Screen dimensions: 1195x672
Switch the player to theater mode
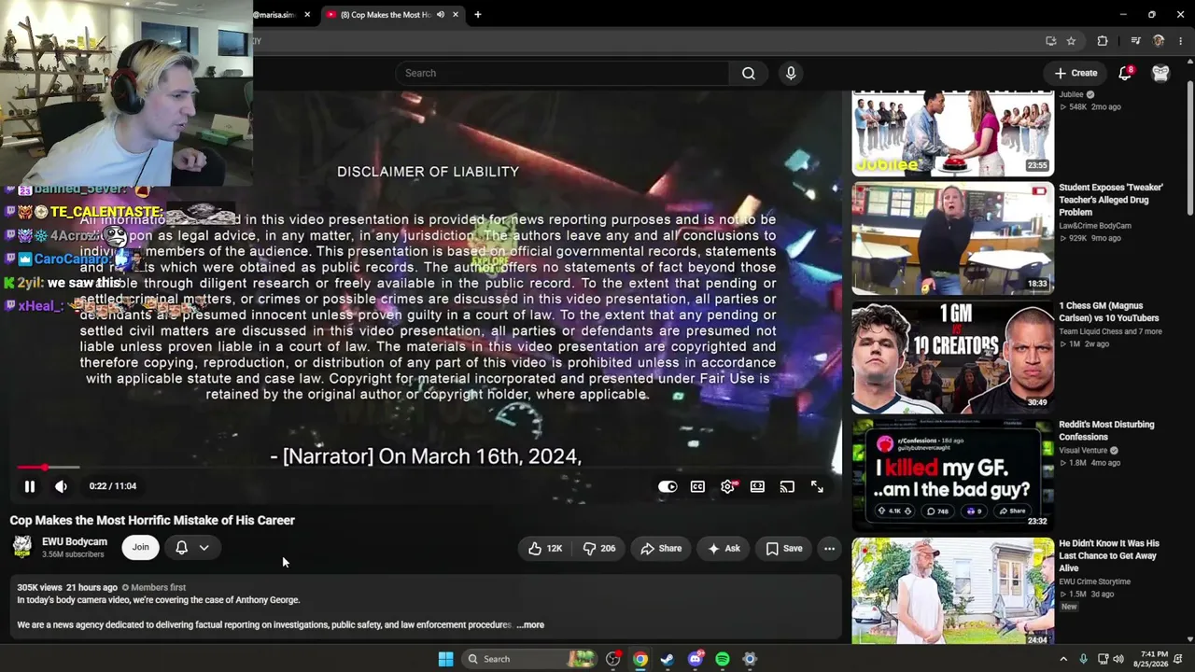(x=757, y=486)
